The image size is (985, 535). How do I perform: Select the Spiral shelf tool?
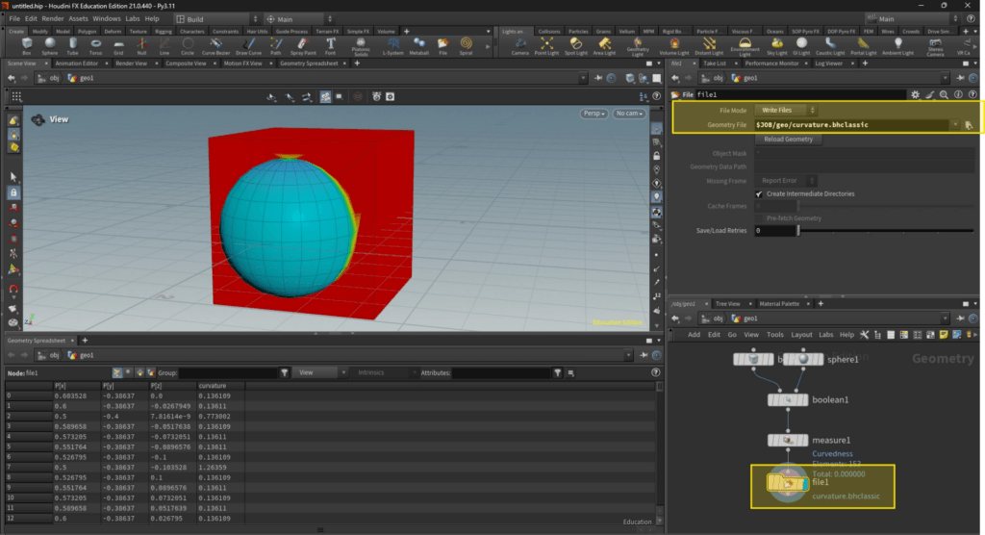click(467, 46)
